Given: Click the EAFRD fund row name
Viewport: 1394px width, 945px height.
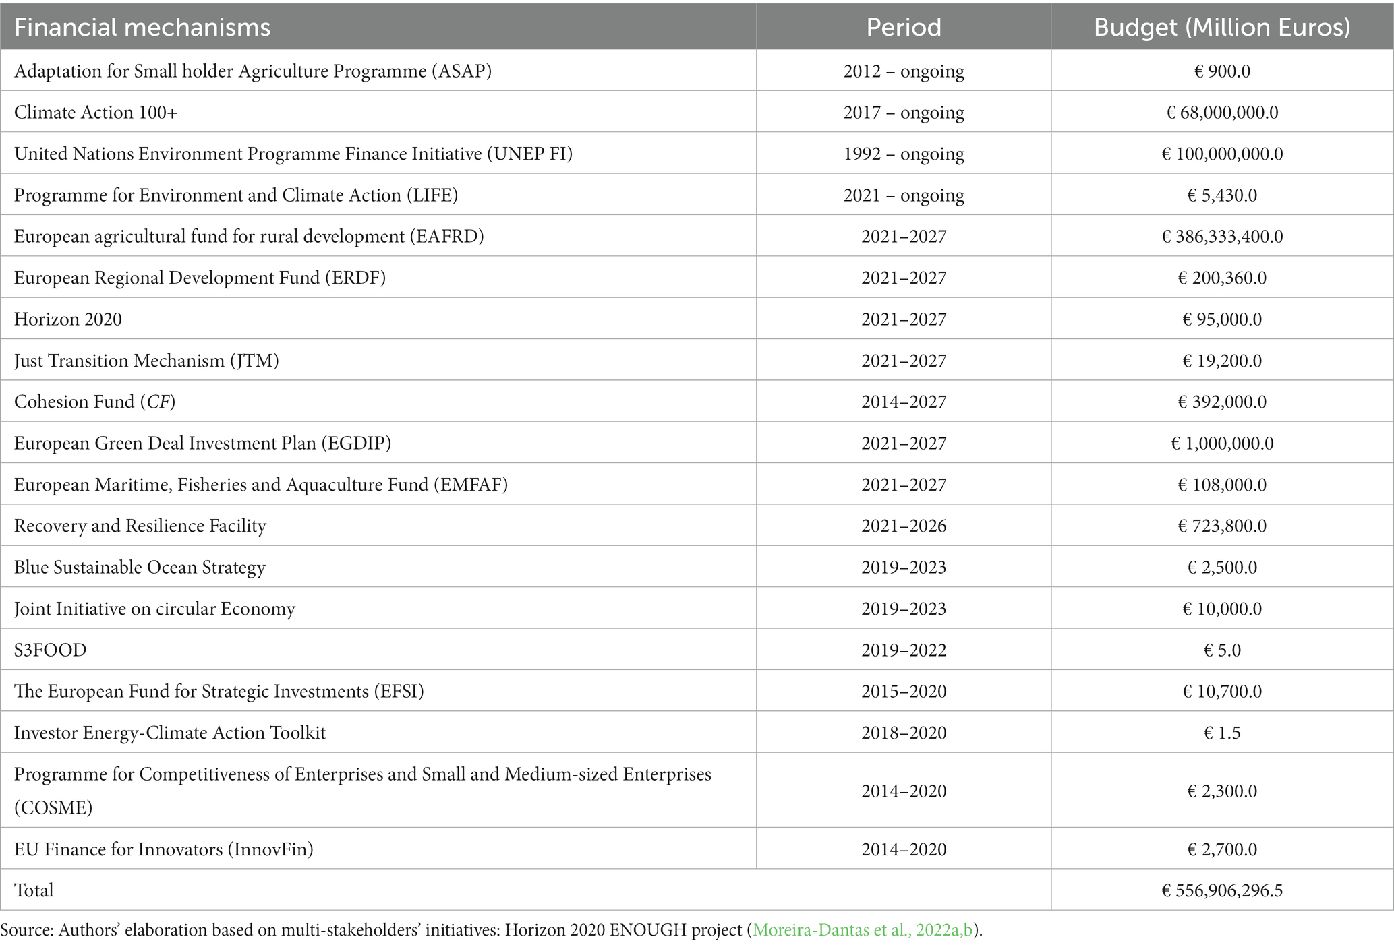Looking at the screenshot, I should 249,236.
